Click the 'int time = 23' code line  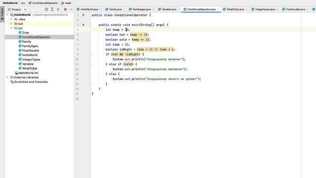point(118,44)
